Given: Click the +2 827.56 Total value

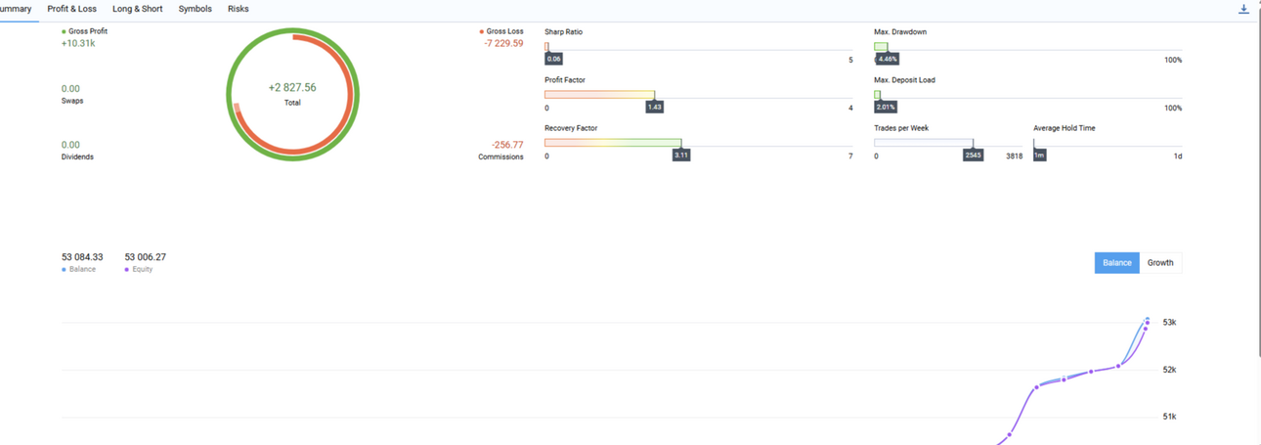Looking at the screenshot, I should click(x=292, y=88).
